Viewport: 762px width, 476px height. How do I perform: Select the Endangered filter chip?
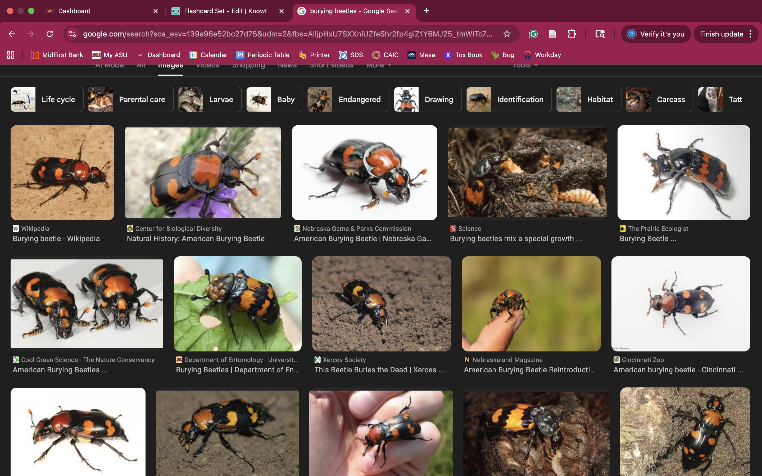pyautogui.click(x=348, y=99)
